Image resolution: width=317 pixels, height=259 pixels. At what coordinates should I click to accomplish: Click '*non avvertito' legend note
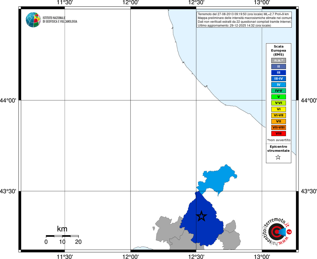[x=279, y=140]
